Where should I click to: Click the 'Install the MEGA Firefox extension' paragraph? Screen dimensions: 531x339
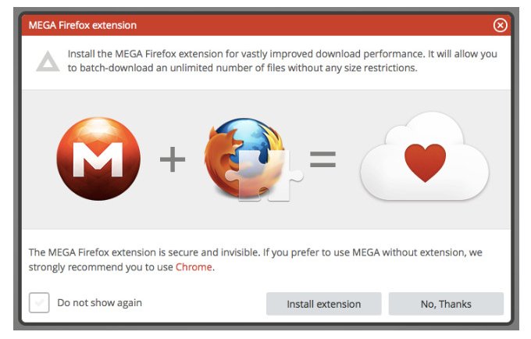pyautogui.click(x=283, y=61)
